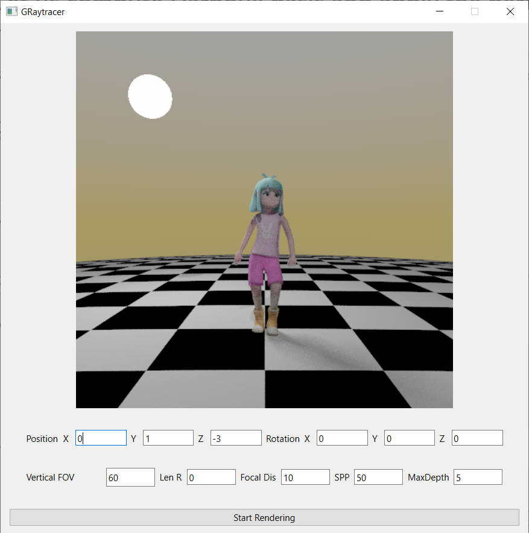
Task: Focus the Rotation X input field
Action: click(x=342, y=438)
